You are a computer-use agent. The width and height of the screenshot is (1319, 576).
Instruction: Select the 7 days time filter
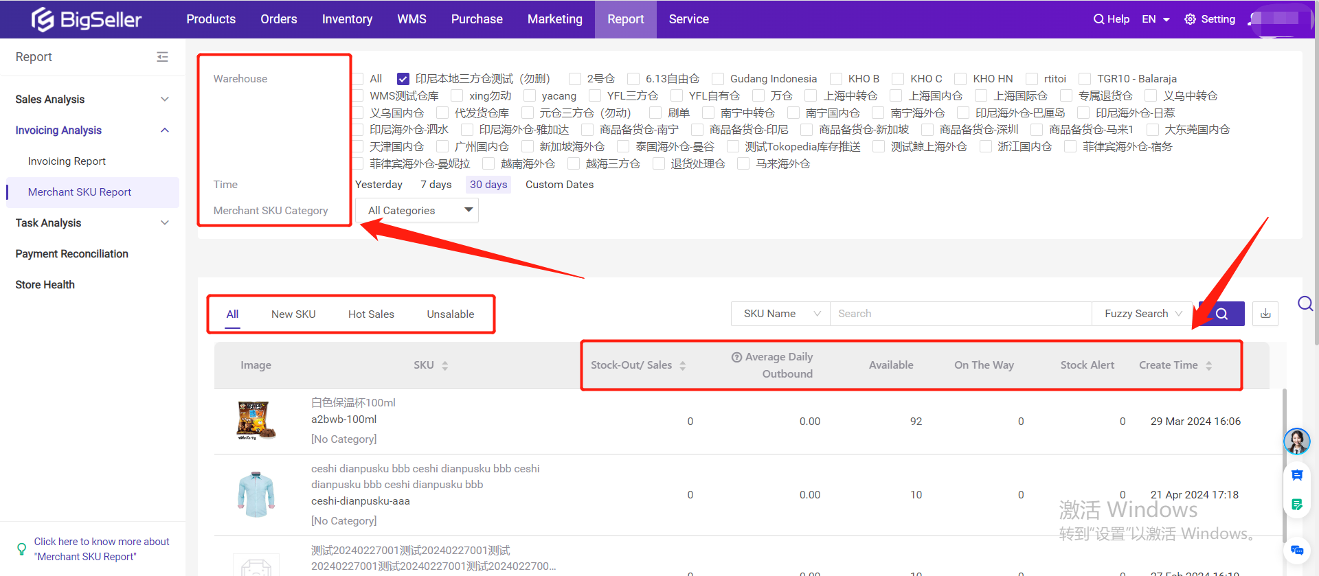(436, 185)
